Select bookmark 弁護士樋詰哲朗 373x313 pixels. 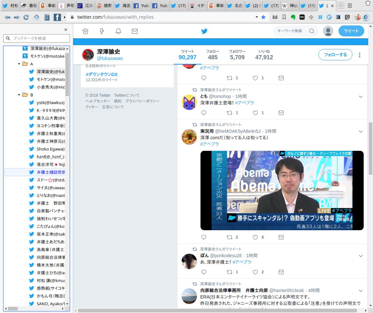tap(47, 172)
